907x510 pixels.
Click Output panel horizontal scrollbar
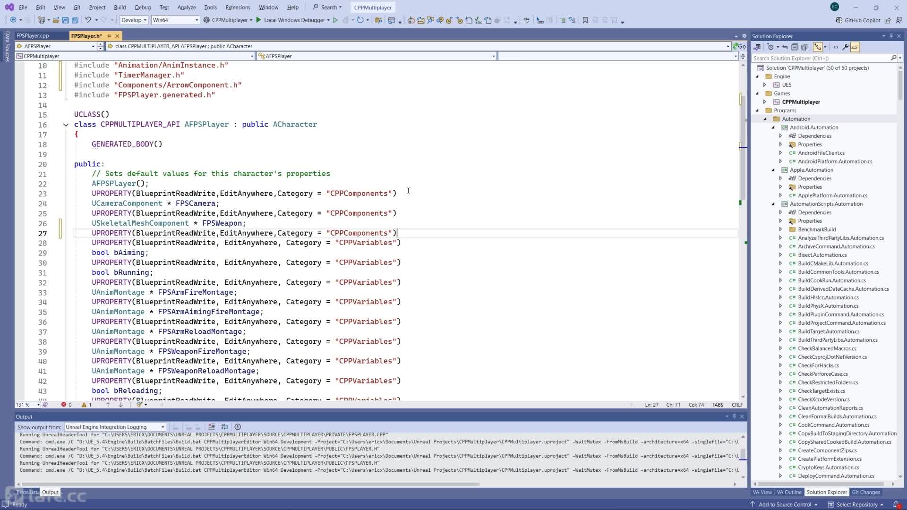point(250,484)
